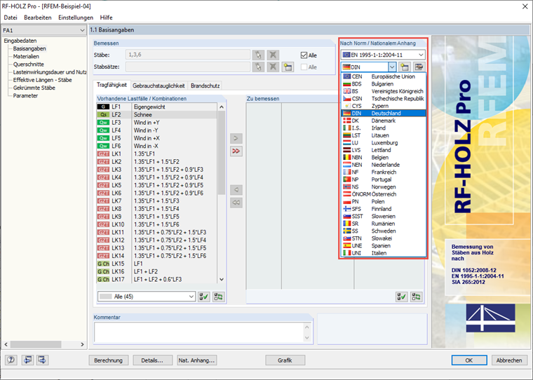The image size is (533, 380).
Task: Collapse the DIN national annex dropdown arrow
Action: 392,67
